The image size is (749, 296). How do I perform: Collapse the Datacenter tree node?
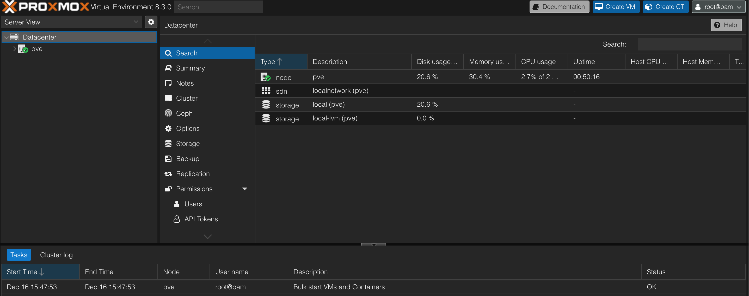pos(6,37)
